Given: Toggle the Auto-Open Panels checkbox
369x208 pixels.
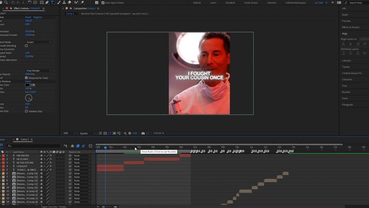Looking at the screenshot, I should point(103,2).
